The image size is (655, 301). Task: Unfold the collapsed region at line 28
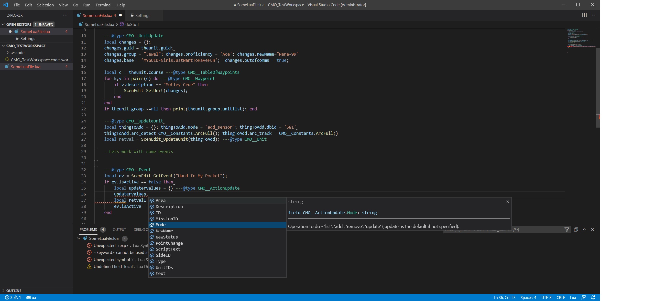(96, 148)
